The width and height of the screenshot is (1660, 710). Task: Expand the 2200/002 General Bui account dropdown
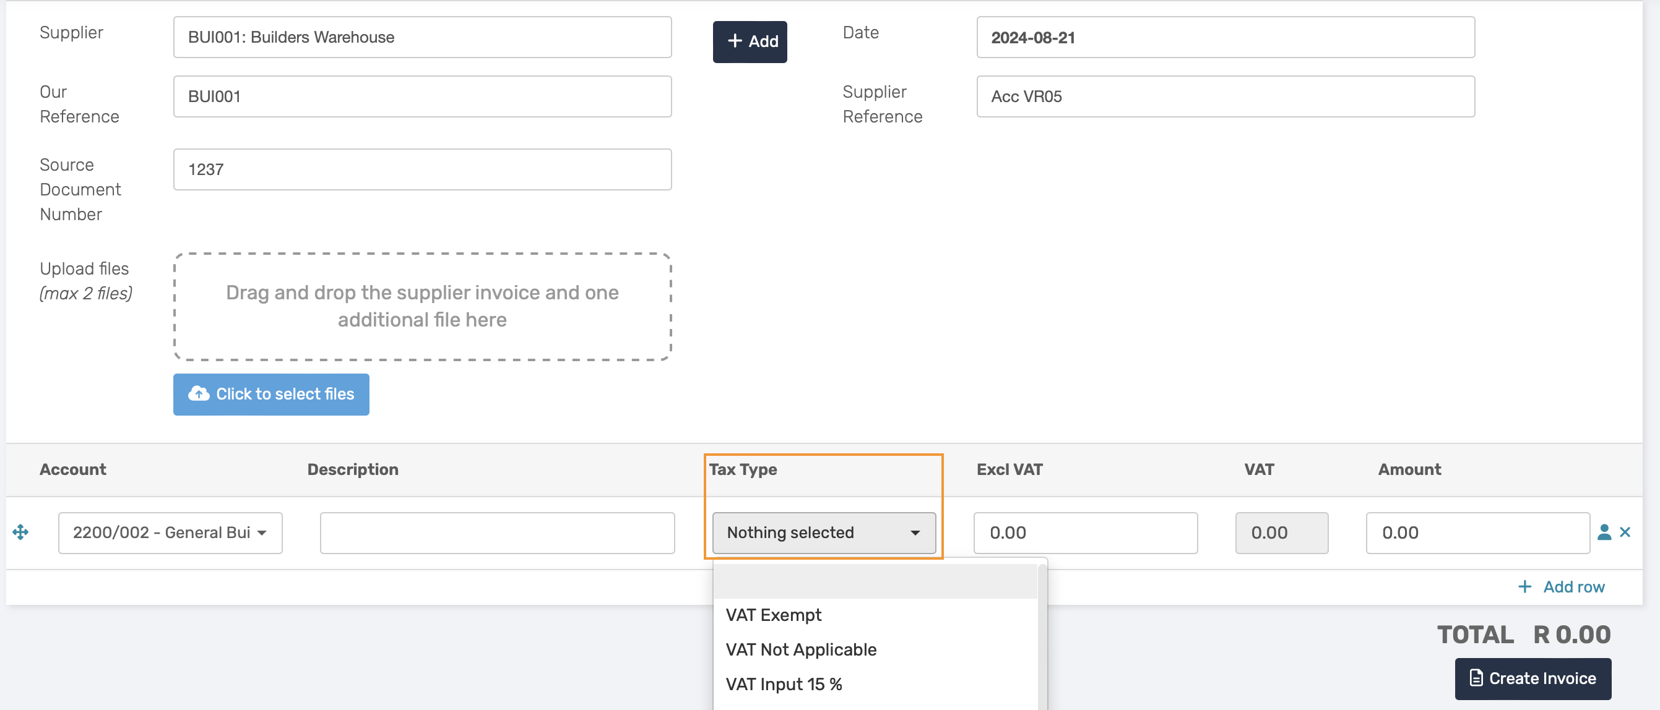pyautogui.click(x=170, y=532)
